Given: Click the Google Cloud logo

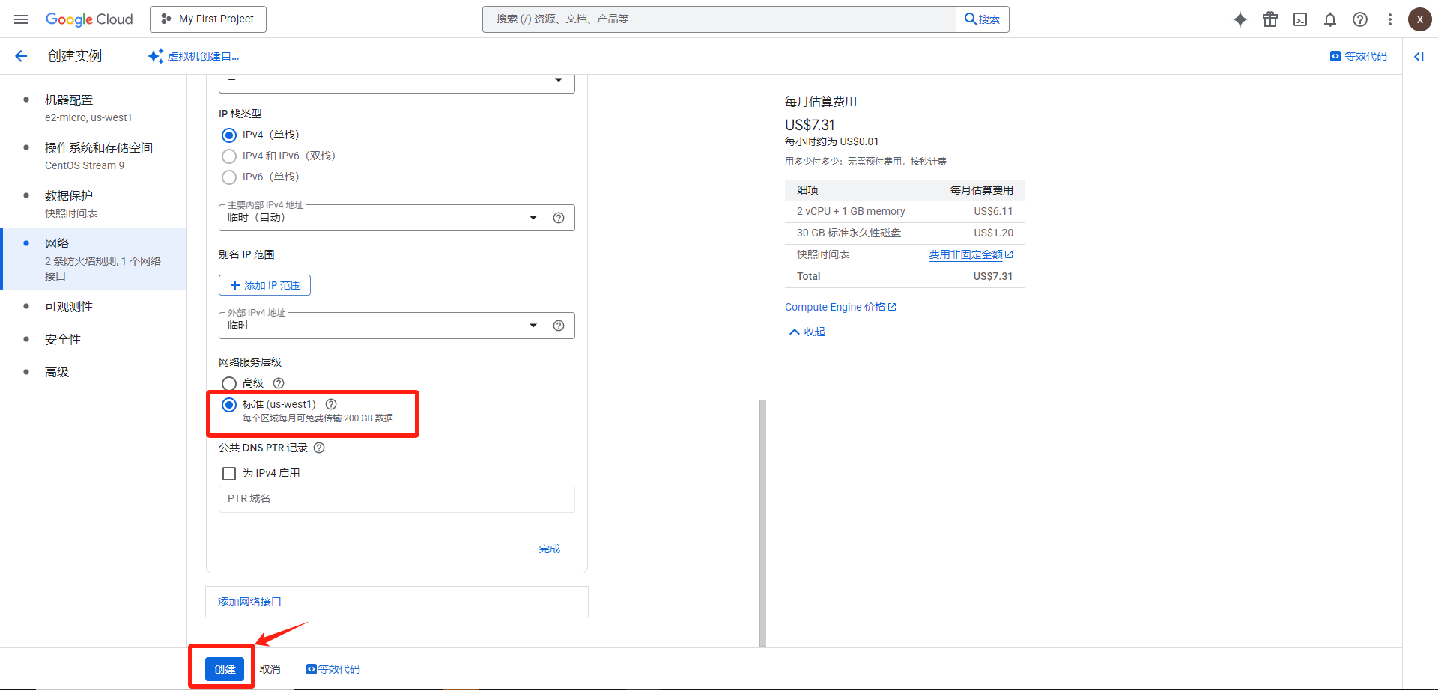Looking at the screenshot, I should 89,19.
